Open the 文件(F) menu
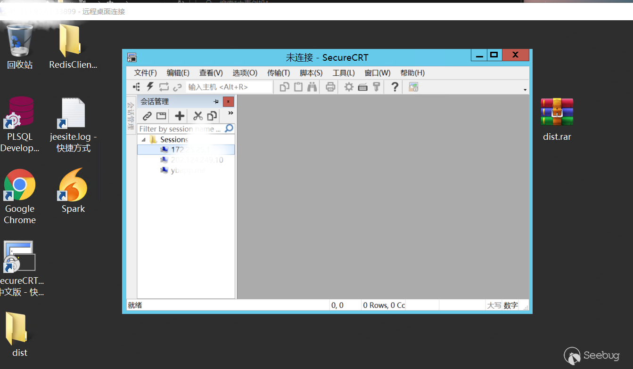The image size is (633, 369). point(145,73)
